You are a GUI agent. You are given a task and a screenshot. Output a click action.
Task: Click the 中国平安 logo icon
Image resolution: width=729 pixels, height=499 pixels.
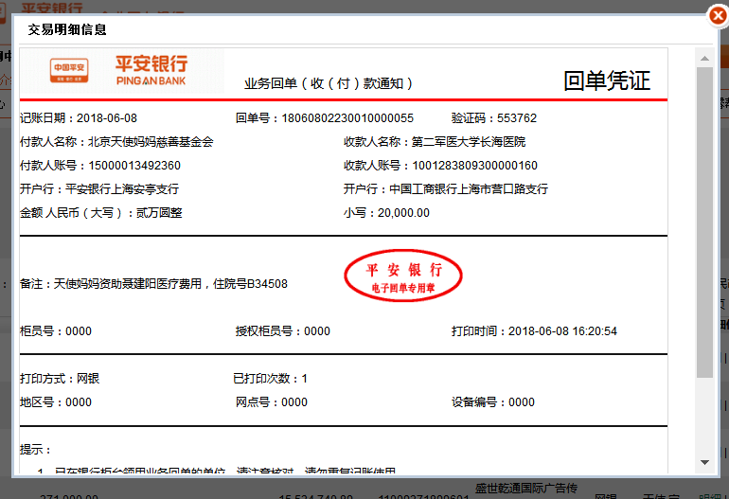click(69, 71)
